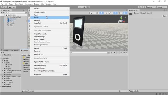Expand the Packages section in Project
168x95 pixels.
coord(1,87)
